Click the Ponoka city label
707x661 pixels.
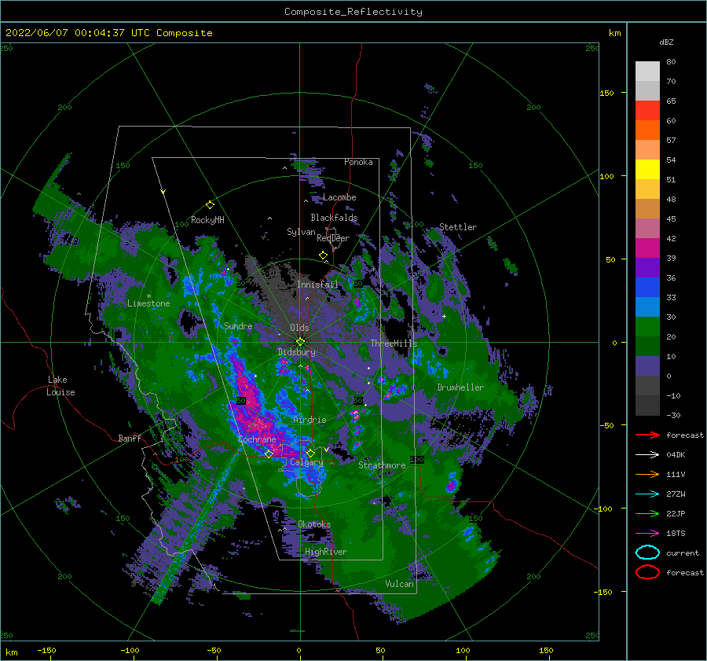358,163
